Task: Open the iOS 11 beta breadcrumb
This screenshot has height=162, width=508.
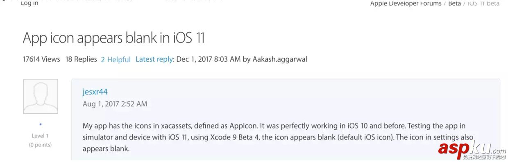Action: point(484,4)
